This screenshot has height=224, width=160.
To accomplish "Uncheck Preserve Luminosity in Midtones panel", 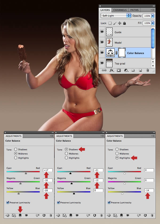I will [x=8, y=202].
